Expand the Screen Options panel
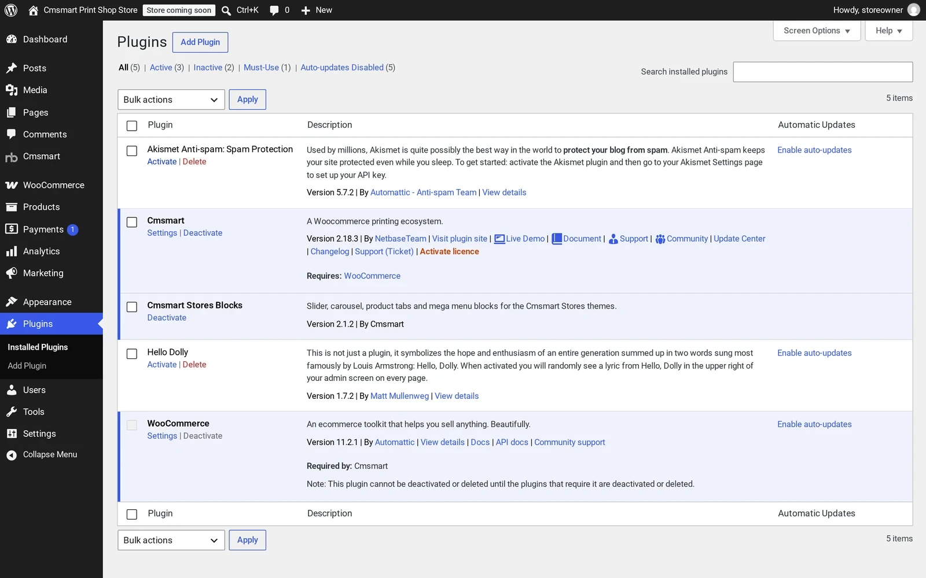Screen dimensions: 926x578 (817, 31)
